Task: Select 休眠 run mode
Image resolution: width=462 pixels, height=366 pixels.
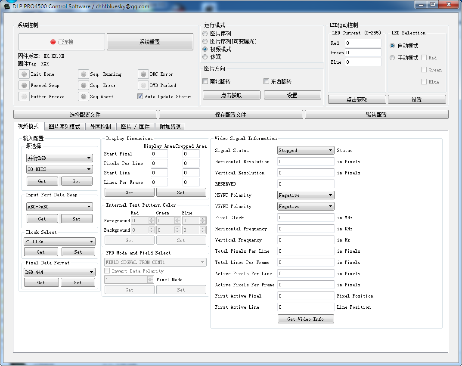Action: coord(205,57)
